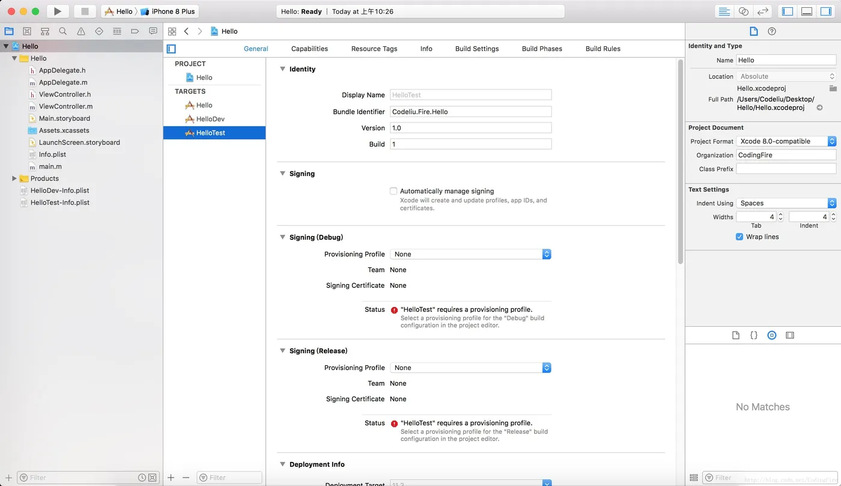Collapse the Signing section
Viewport: 841px width, 486px height.
(x=282, y=174)
